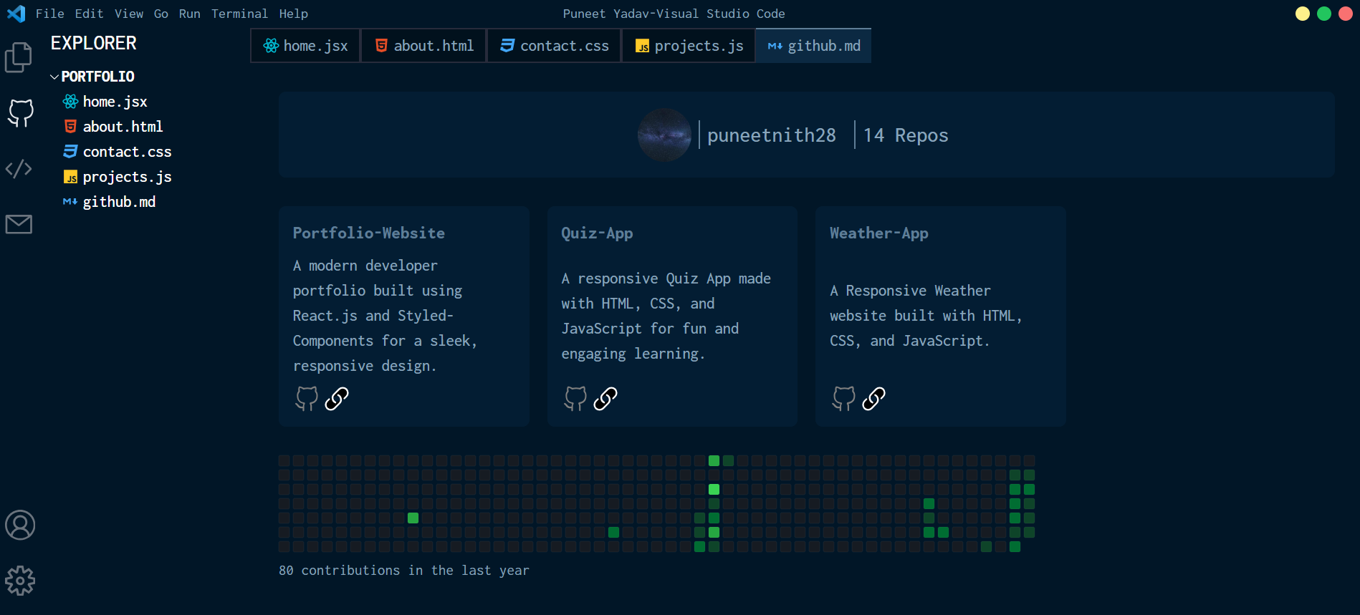Click the VS Code logo icon
Image resolution: width=1360 pixels, height=615 pixels.
point(16,14)
